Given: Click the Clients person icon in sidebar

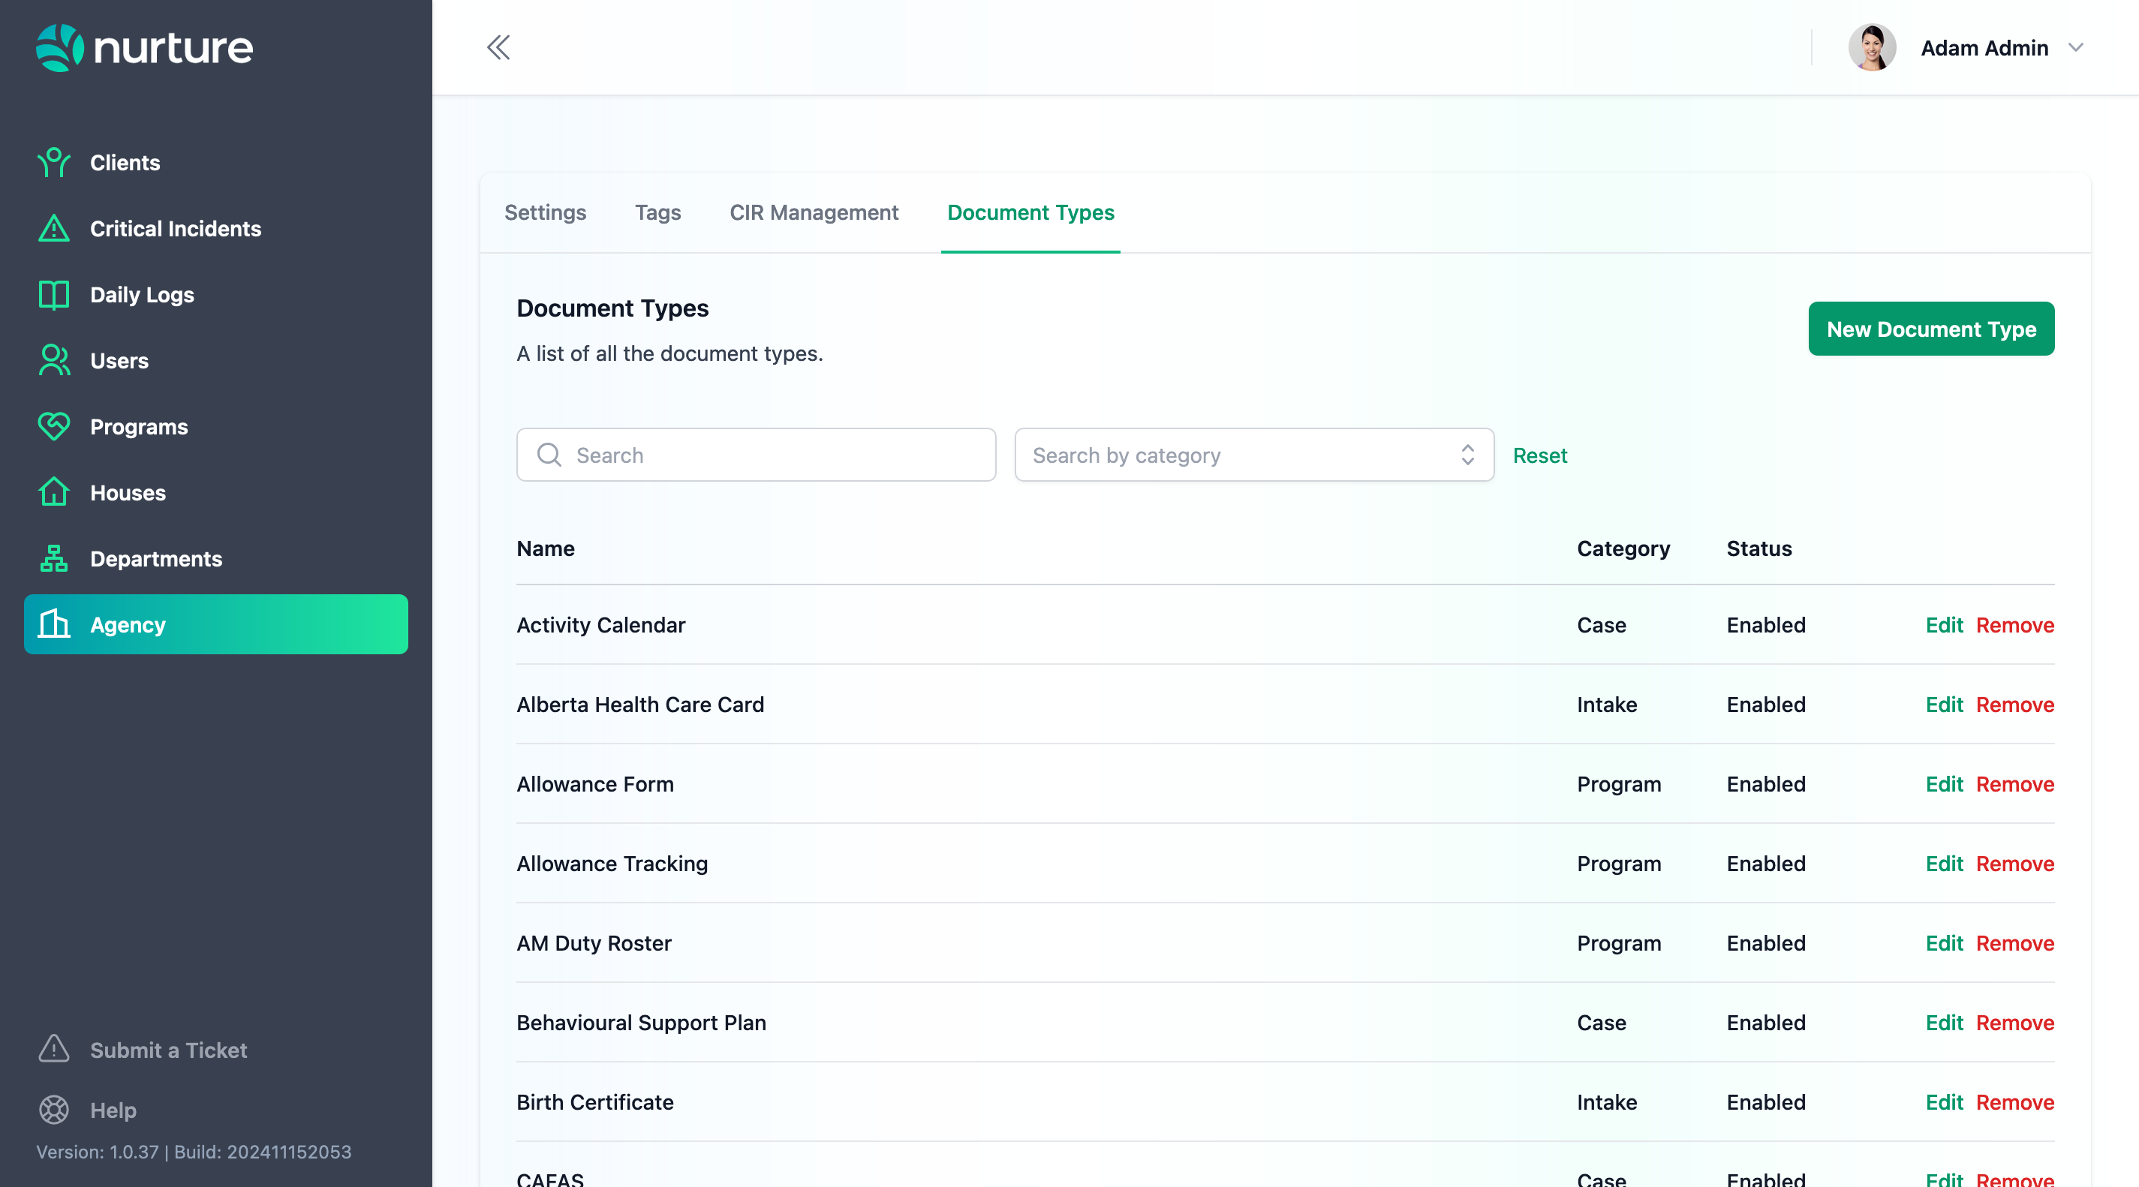Looking at the screenshot, I should (54, 163).
